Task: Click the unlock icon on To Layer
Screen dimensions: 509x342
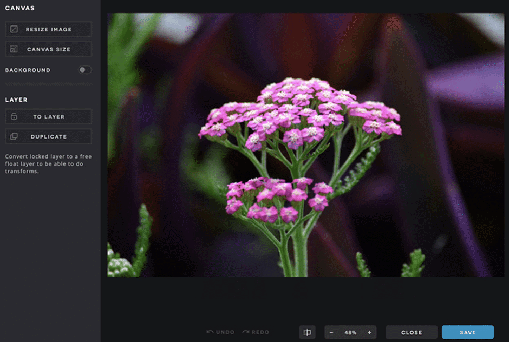Action: pos(14,117)
